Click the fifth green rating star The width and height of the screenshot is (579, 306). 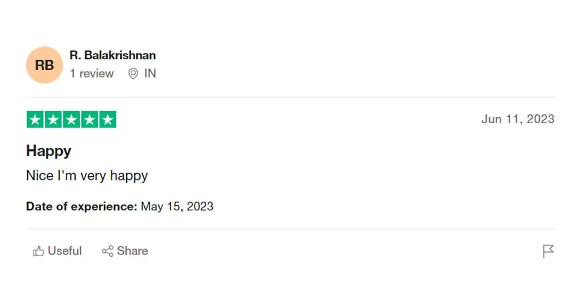click(x=107, y=120)
